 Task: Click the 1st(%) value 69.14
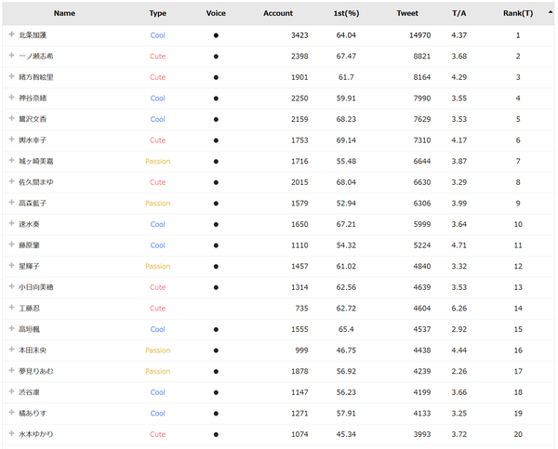[x=346, y=140]
